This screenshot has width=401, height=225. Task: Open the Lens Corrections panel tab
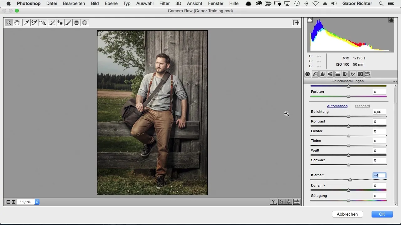tap(345, 74)
